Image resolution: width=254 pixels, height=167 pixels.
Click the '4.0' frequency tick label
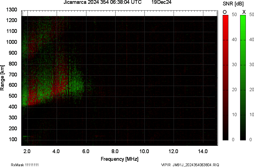click(56, 151)
